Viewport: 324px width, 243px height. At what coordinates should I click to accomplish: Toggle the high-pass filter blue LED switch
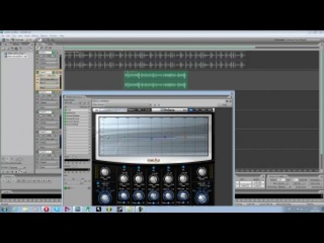pyautogui.click(x=98, y=183)
